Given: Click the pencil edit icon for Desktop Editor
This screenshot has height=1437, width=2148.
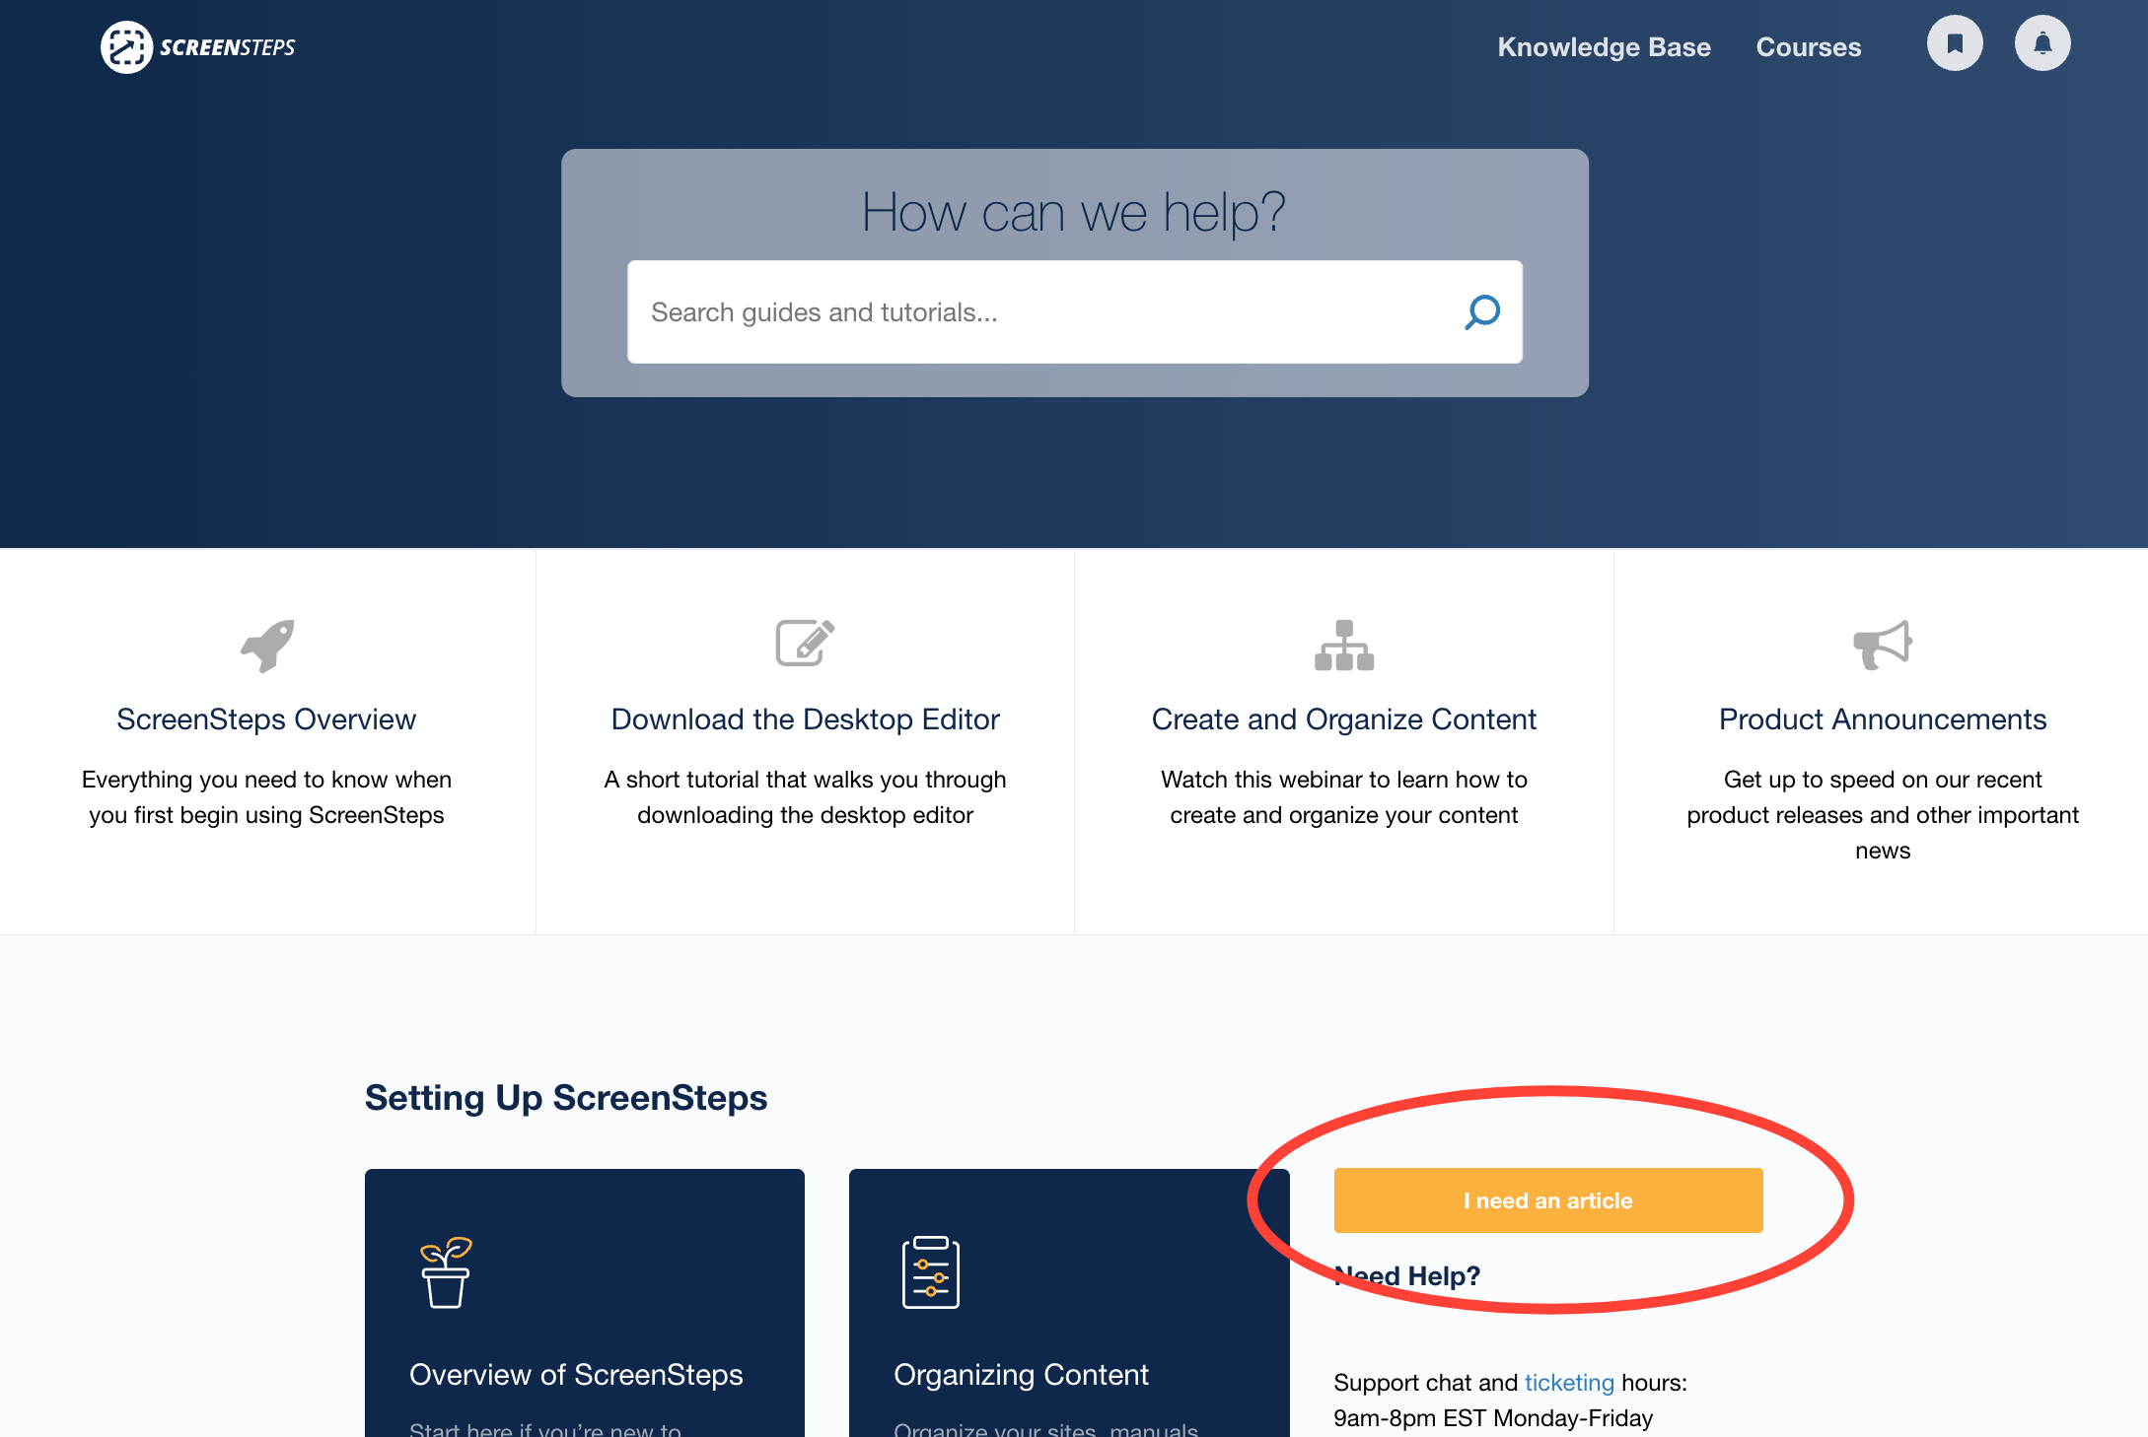Looking at the screenshot, I should (x=805, y=644).
